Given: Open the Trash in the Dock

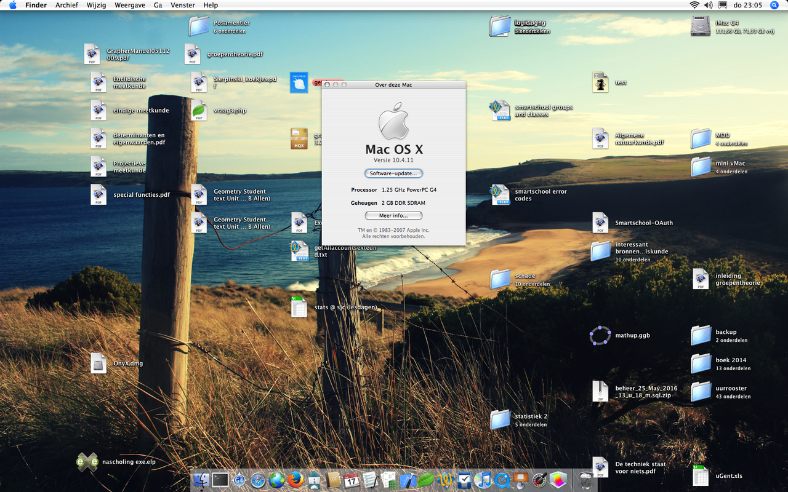Looking at the screenshot, I should coord(585,480).
